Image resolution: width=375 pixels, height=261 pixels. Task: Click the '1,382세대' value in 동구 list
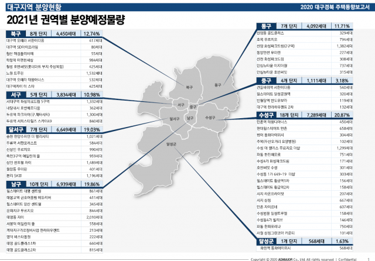pos(345,46)
